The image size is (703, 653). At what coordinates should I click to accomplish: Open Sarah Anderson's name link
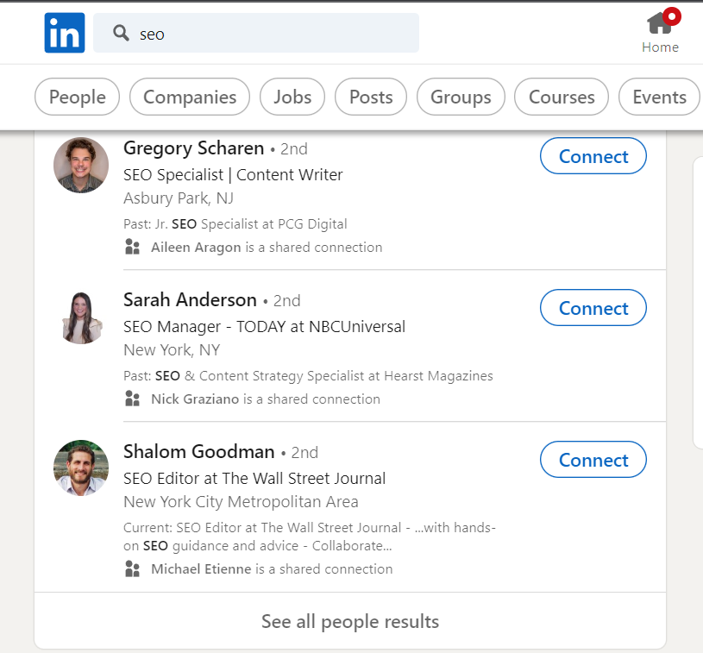190,299
